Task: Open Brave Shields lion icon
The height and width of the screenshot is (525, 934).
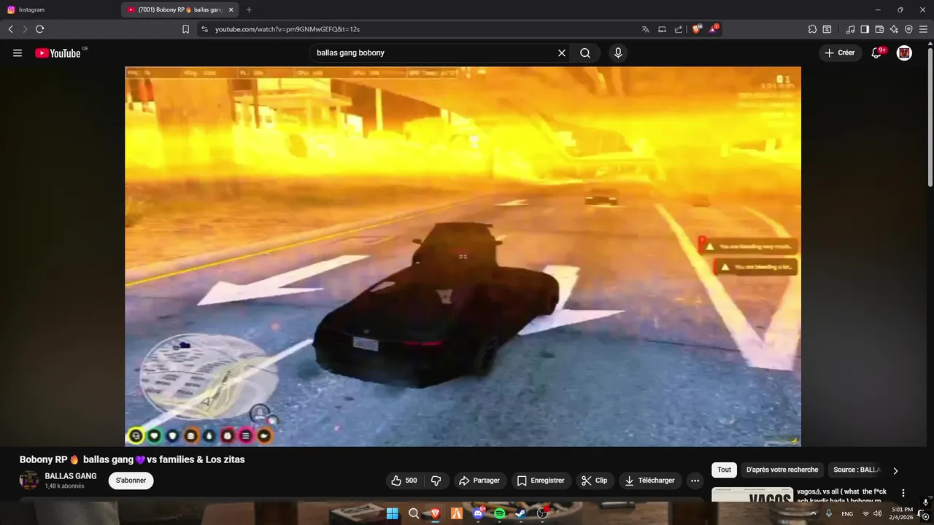Action: [697, 29]
